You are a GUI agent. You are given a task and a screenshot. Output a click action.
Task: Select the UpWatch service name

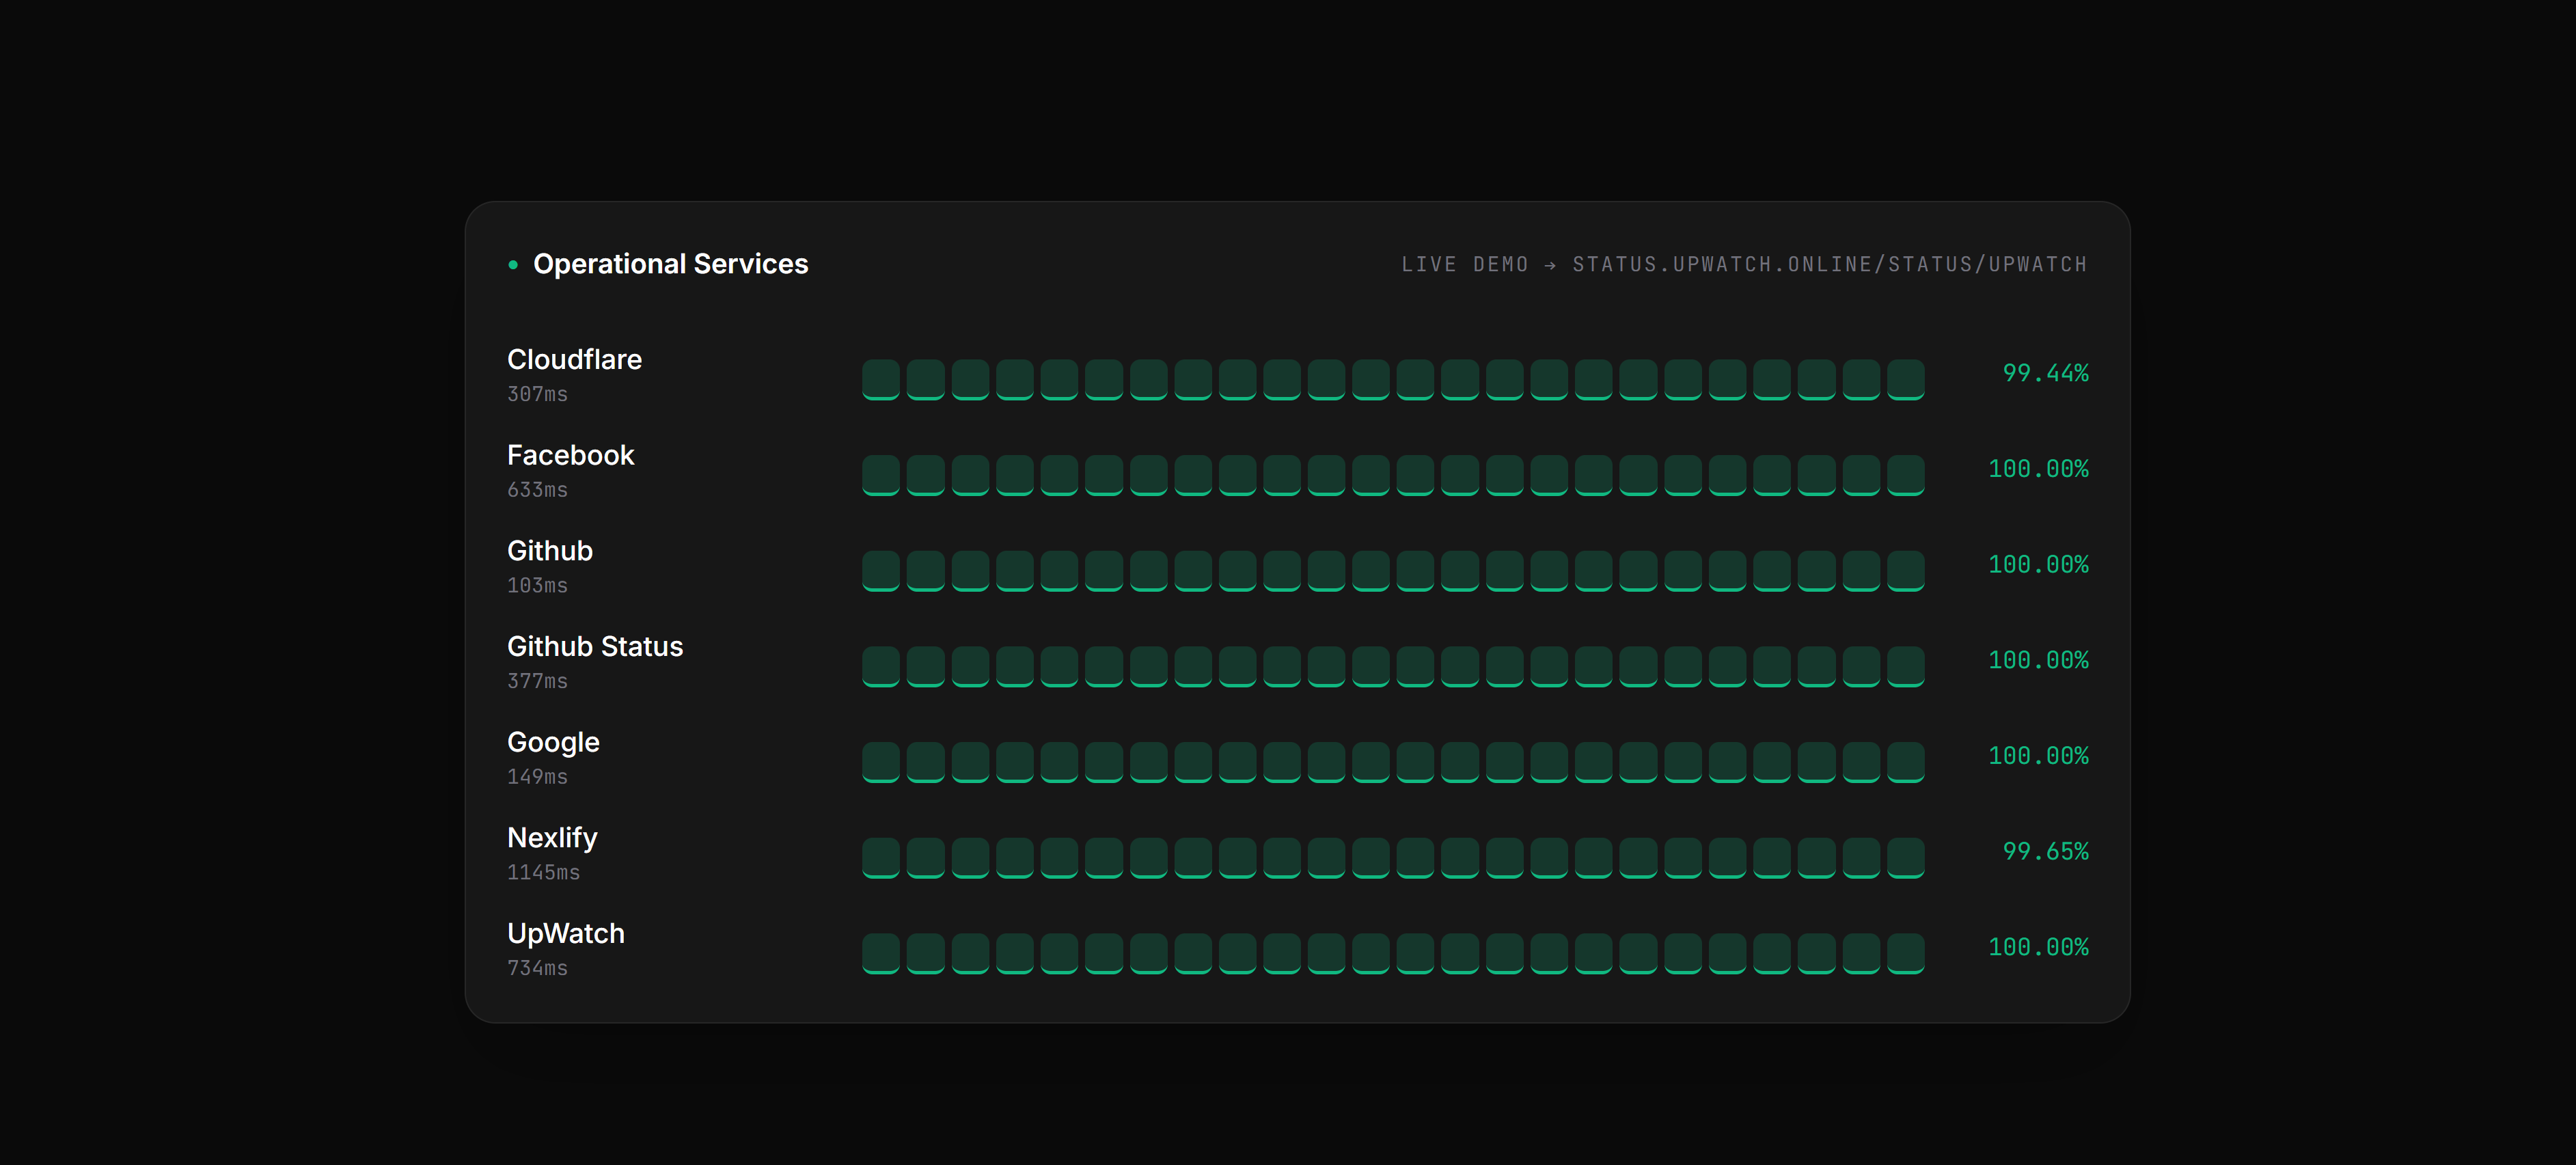pyautogui.click(x=566, y=933)
